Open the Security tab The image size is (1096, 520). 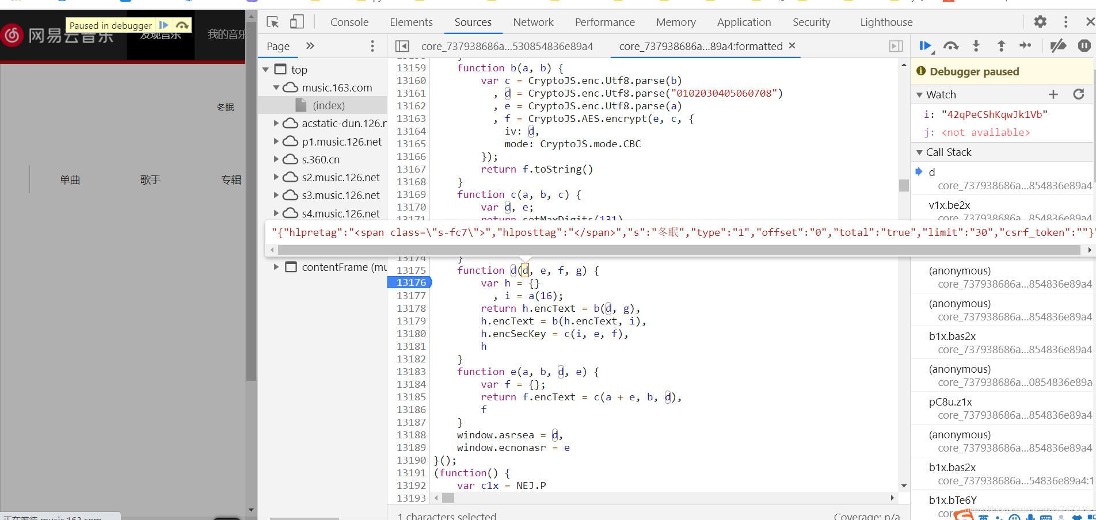pos(811,22)
